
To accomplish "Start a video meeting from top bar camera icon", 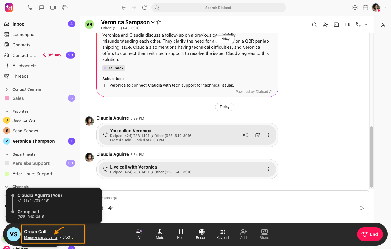I will pyautogui.click(x=53, y=8).
